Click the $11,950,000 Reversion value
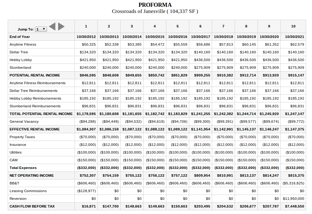 click(x=293, y=199)
